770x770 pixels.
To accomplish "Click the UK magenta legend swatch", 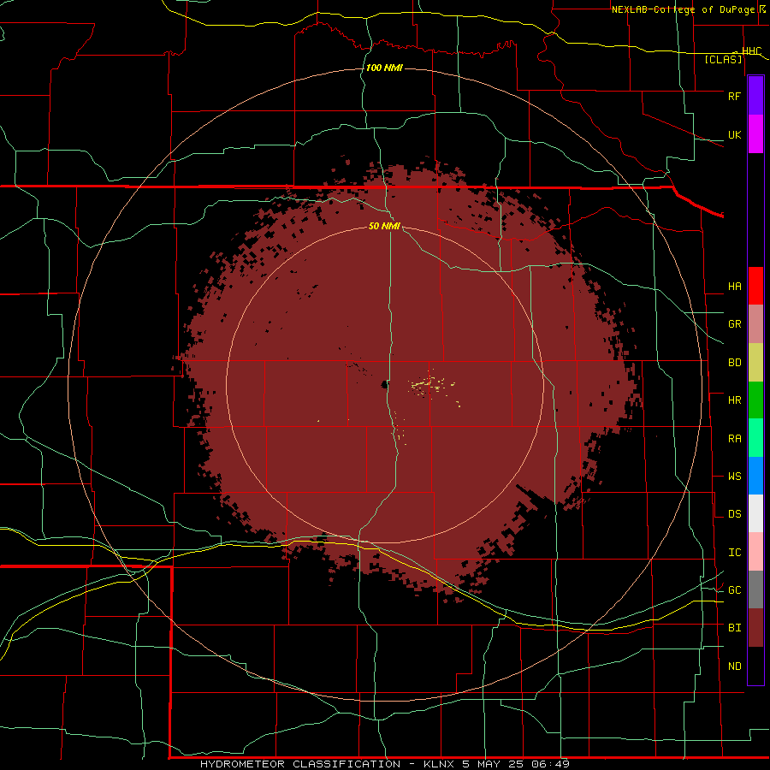I will coord(755,134).
